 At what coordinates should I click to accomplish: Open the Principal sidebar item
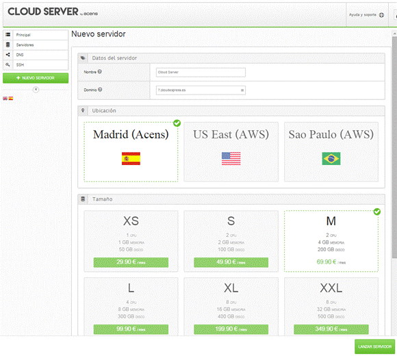tap(36, 35)
